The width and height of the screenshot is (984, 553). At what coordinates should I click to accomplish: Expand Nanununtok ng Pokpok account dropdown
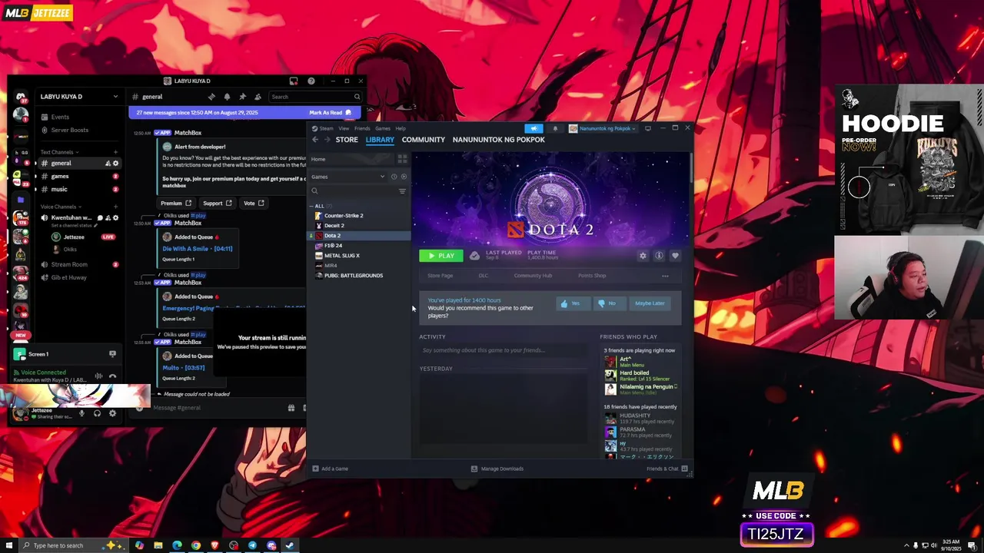pos(602,128)
